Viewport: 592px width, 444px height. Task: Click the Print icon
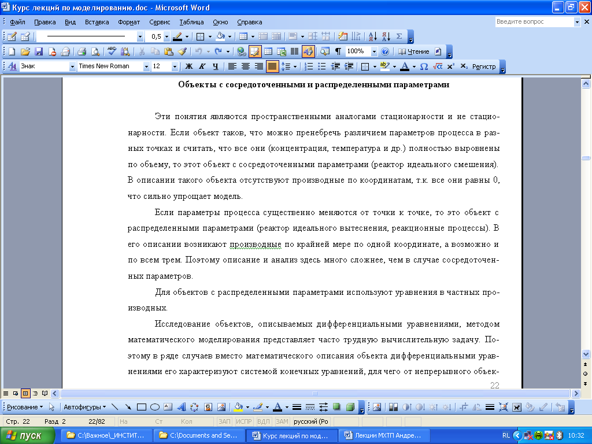pos(82,51)
